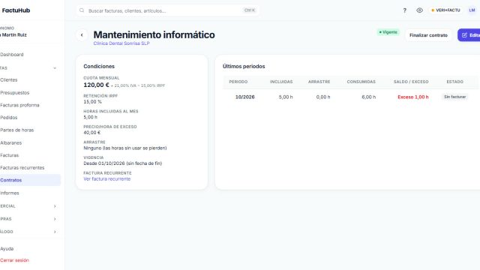Click the 5,00 h incluidas cell in 10/2026 row

tap(286, 97)
